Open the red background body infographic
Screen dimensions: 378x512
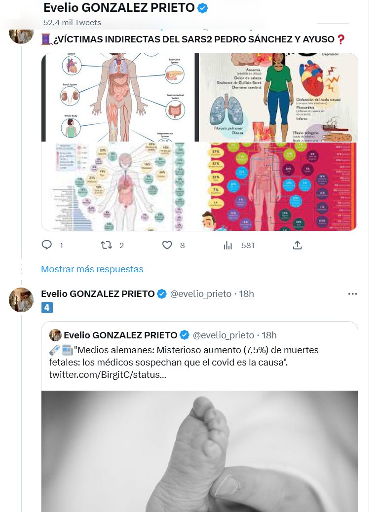click(278, 186)
